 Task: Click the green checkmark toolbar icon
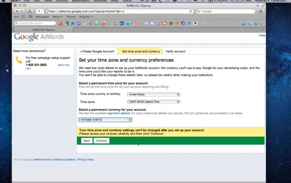click(140, 23)
